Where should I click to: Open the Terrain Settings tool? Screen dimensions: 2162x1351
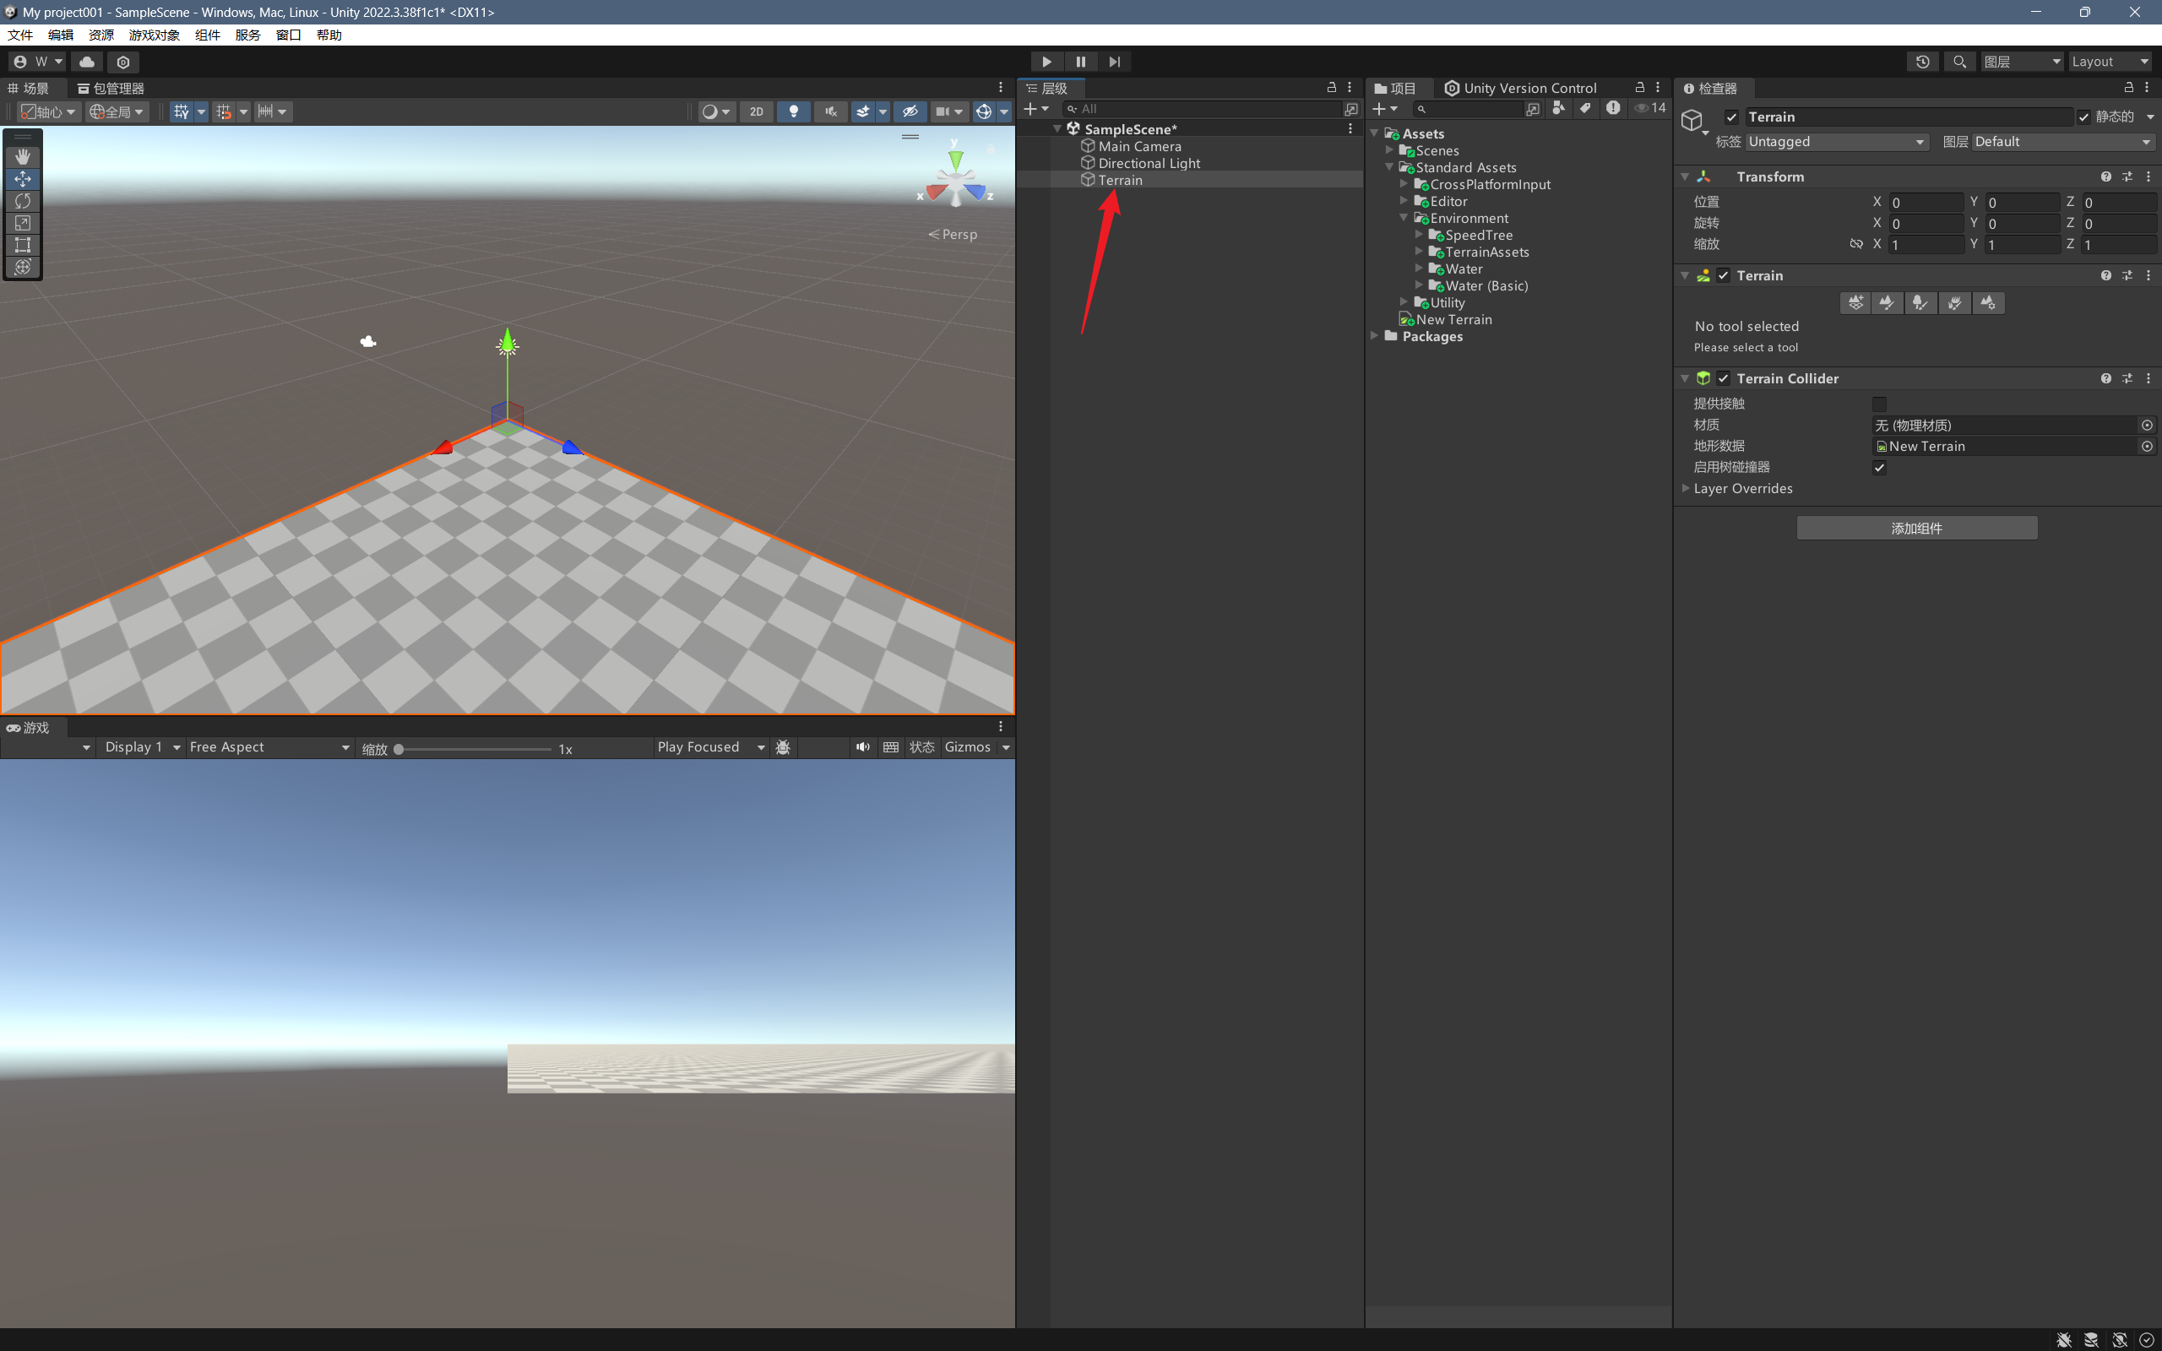1988,303
